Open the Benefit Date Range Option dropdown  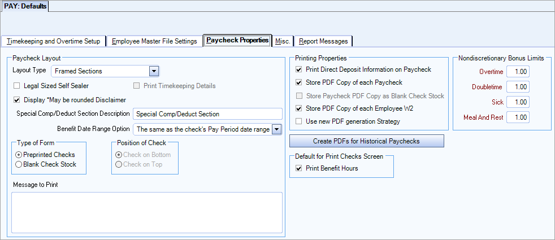[276, 129]
